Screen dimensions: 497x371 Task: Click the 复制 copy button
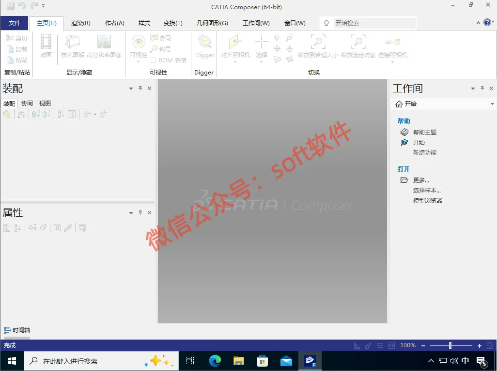(x=17, y=49)
